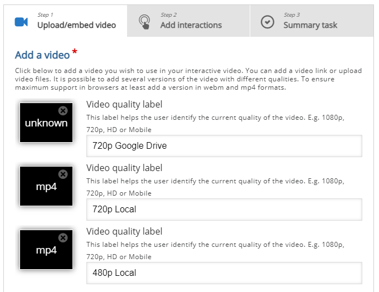Select the unknown video thumbnail
Viewport: 379px width, 292px height.
pos(46,123)
